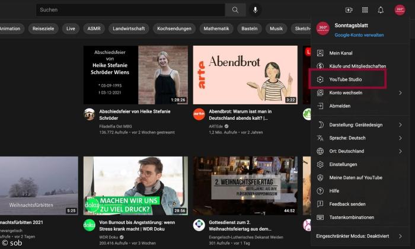Click the Konto wechseln account icon
Screen dimensions: 415x249
[x=320, y=92]
